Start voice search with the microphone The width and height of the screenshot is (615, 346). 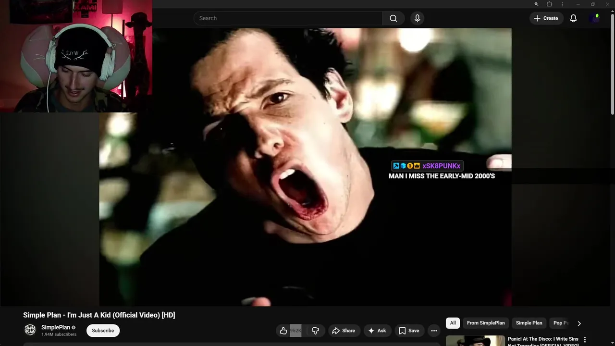pyautogui.click(x=417, y=18)
